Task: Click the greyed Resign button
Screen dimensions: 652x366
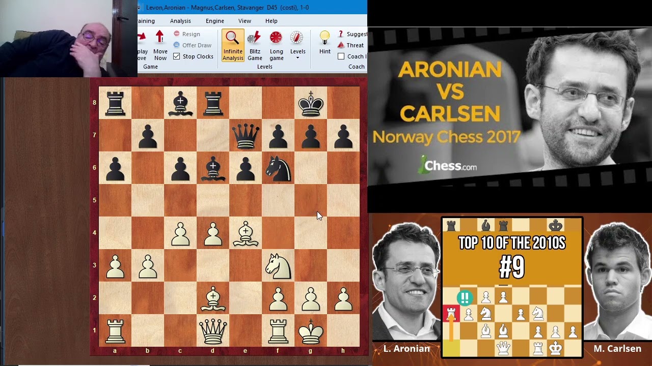Action: pos(186,34)
